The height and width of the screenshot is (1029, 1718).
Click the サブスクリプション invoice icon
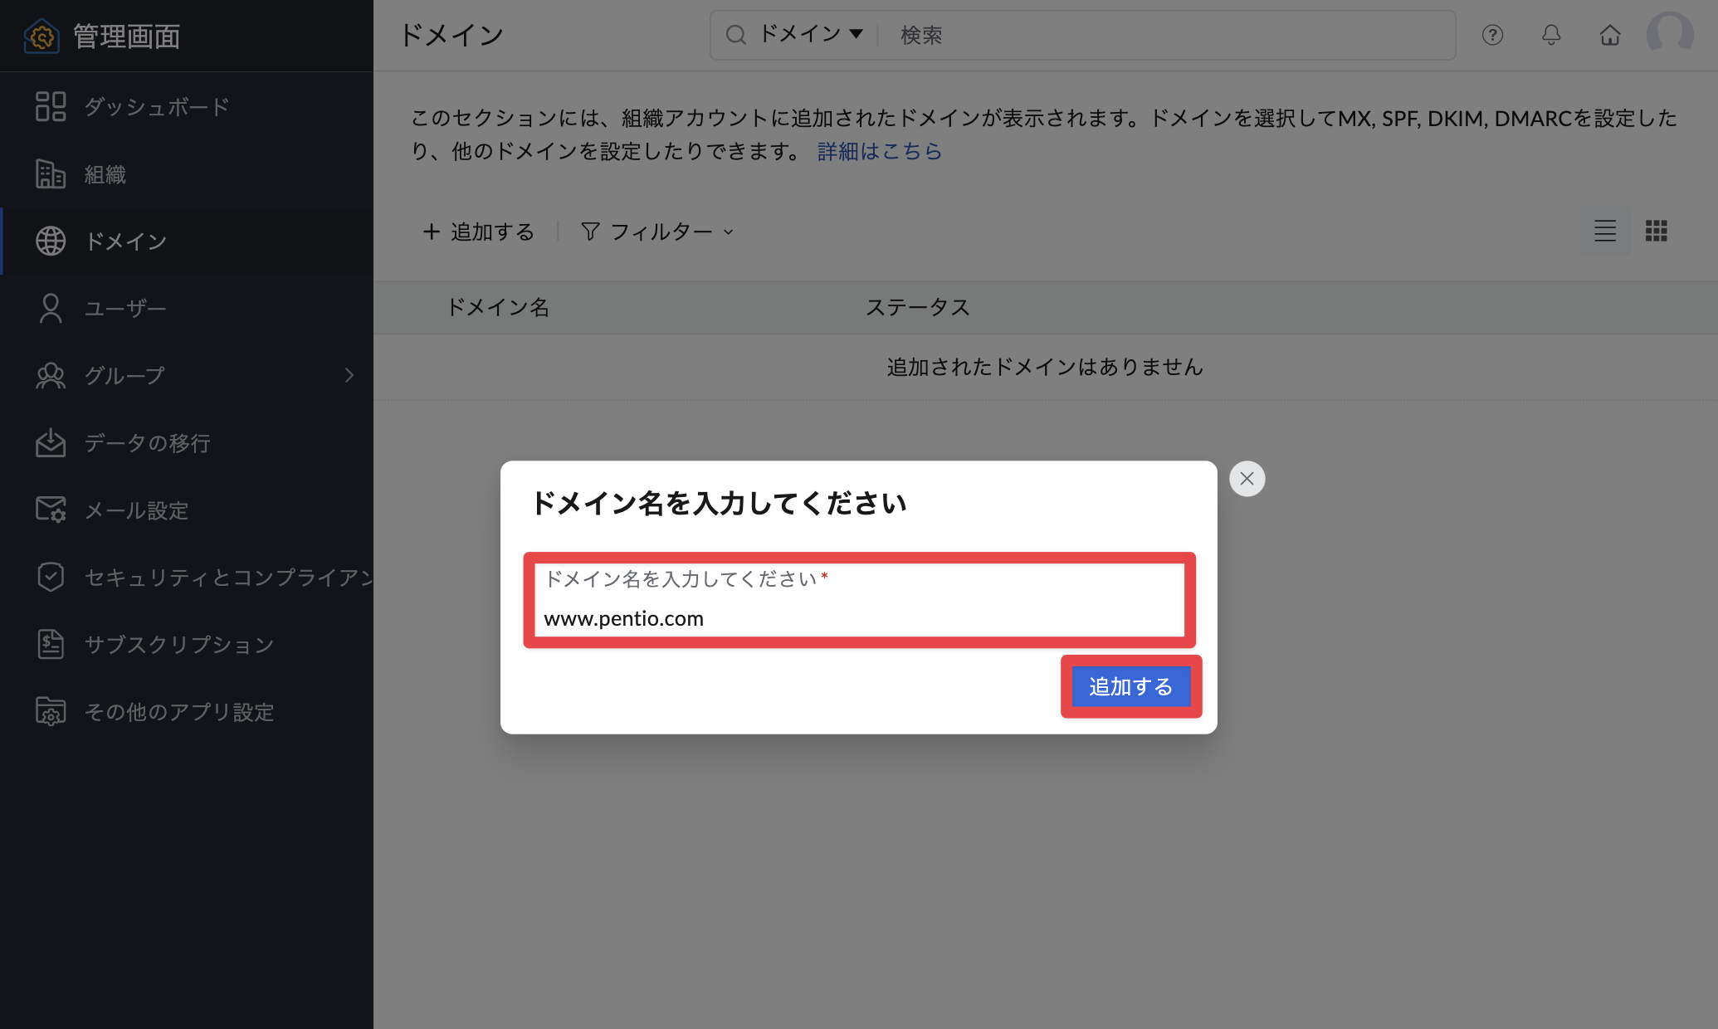pyautogui.click(x=51, y=644)
